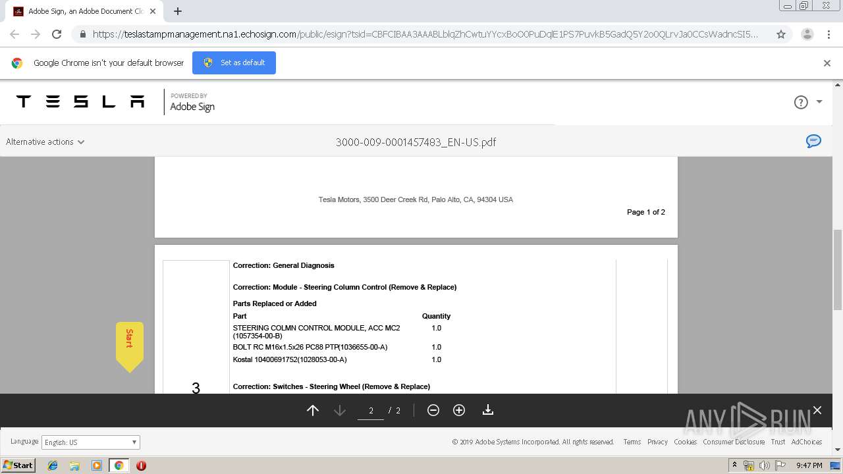Click the Tesla logo
The image size is (843, 474).
pos(80,101)
